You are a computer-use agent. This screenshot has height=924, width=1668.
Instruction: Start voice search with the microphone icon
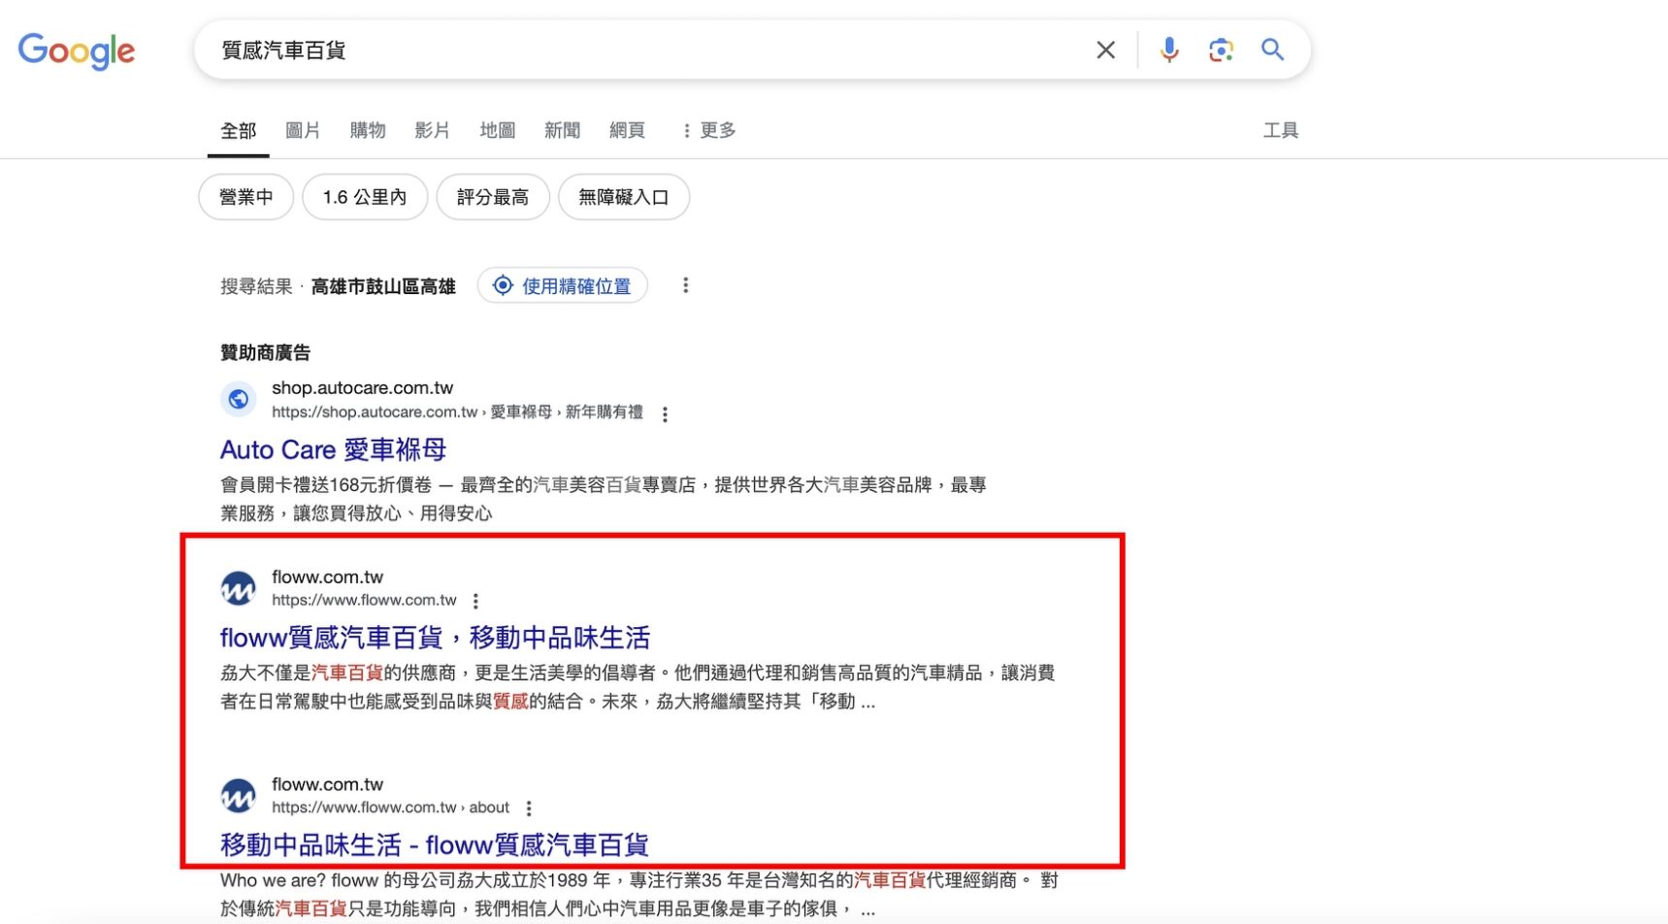click(x=1169, y=49)
